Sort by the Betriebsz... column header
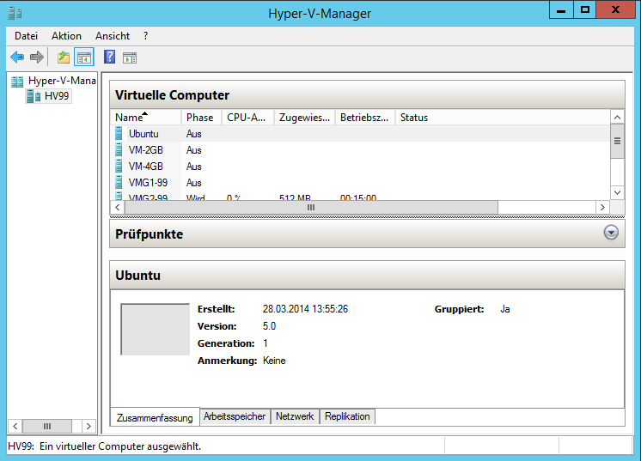Viewport: 641px width, 461px height. tap(365, 118)
